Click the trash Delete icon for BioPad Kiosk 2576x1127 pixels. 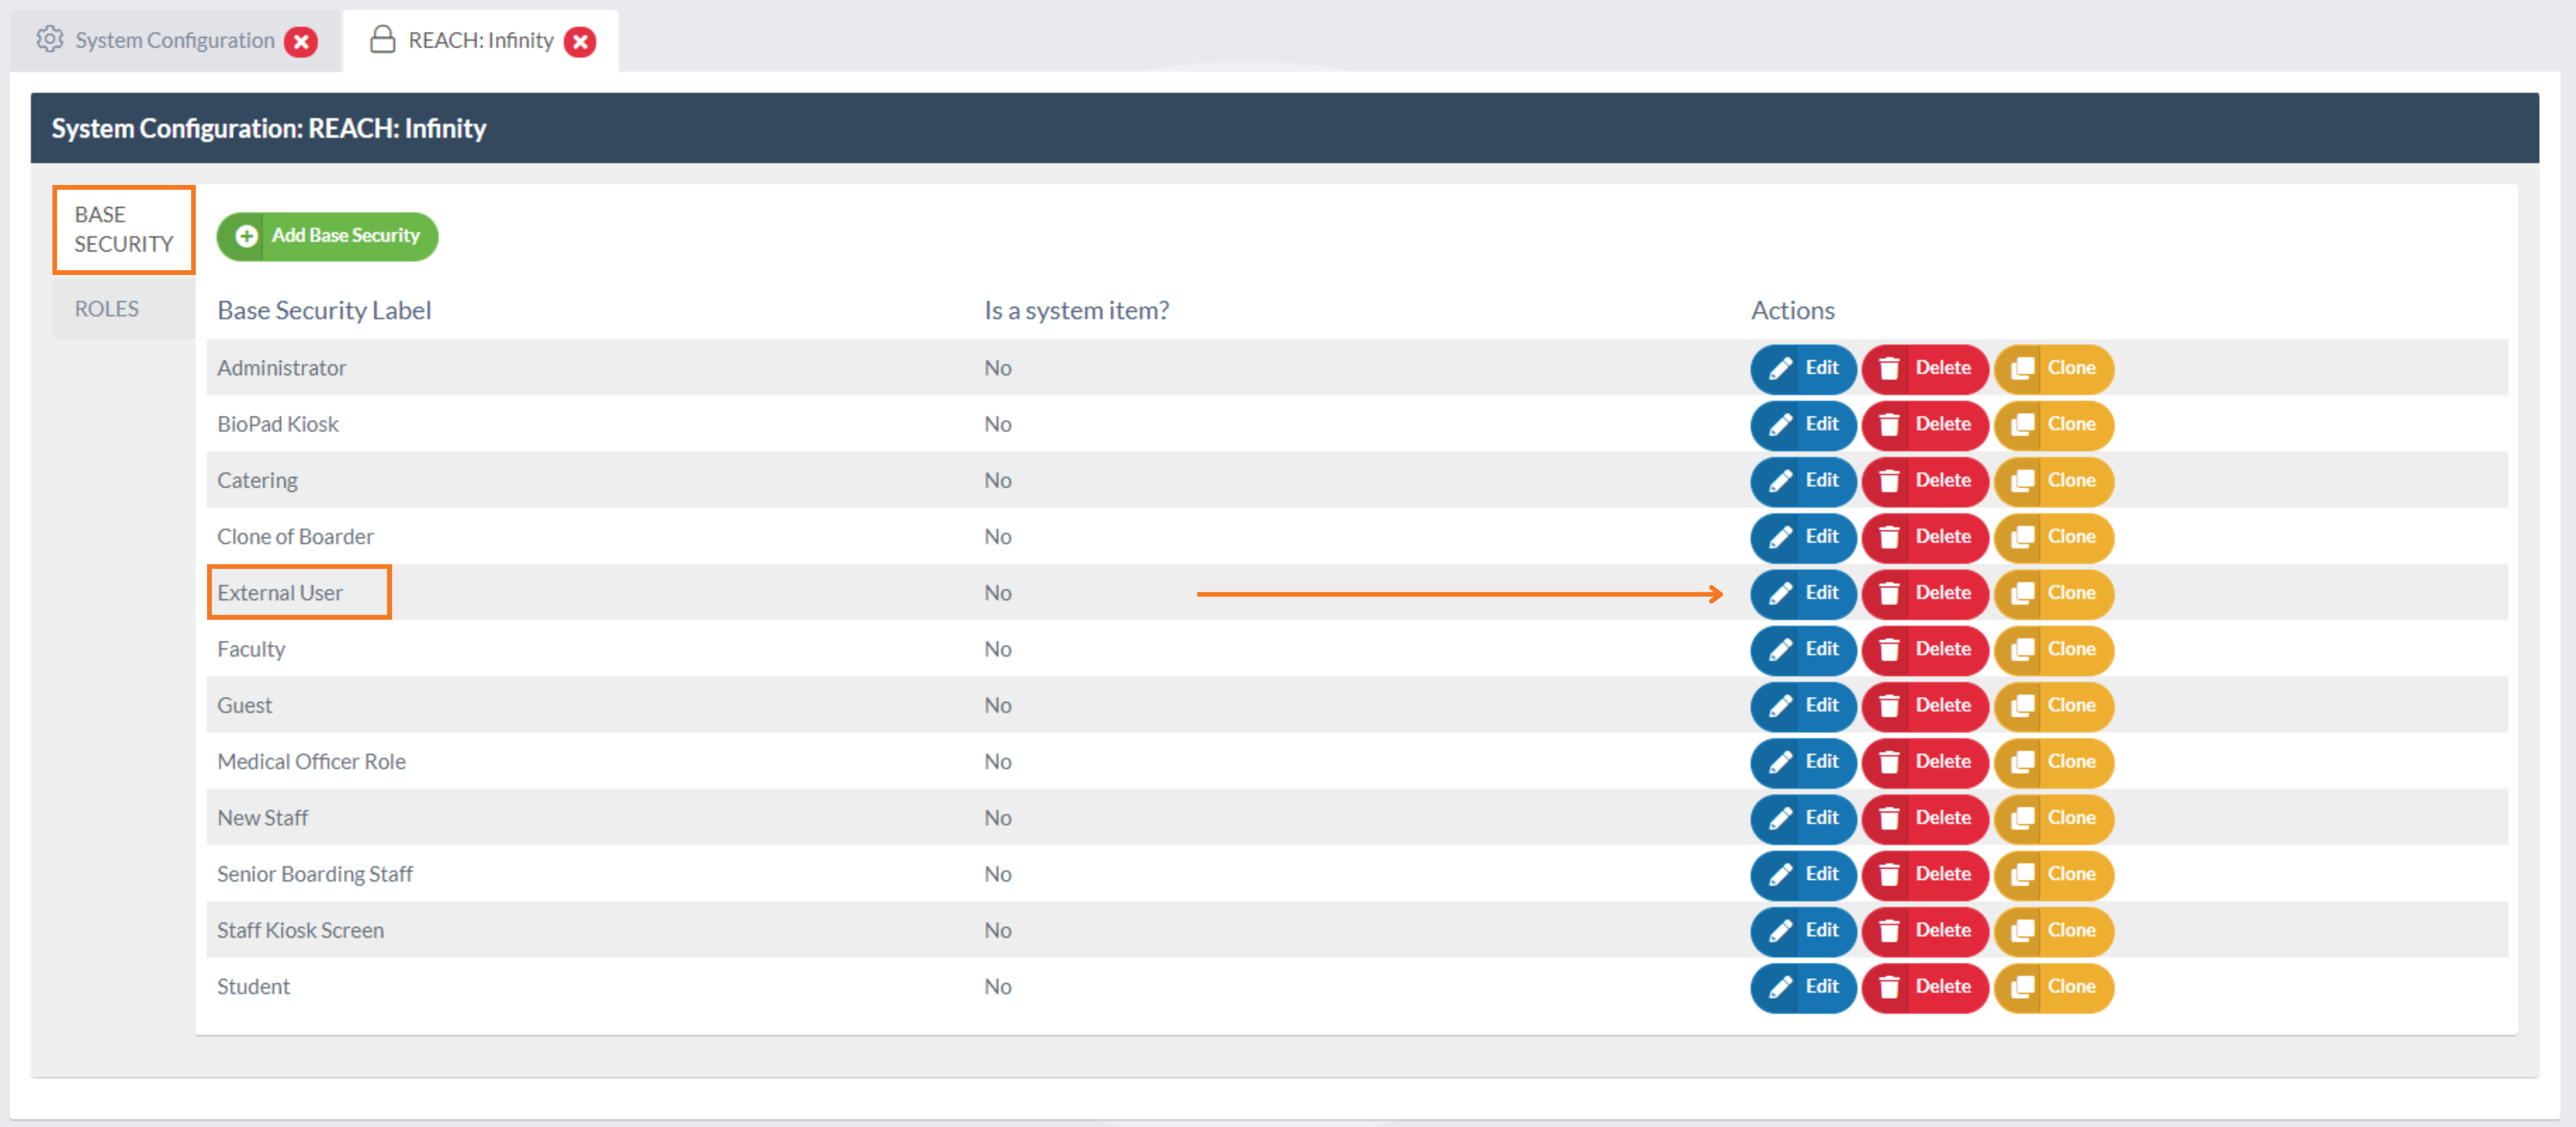[x=1888, y=425]
